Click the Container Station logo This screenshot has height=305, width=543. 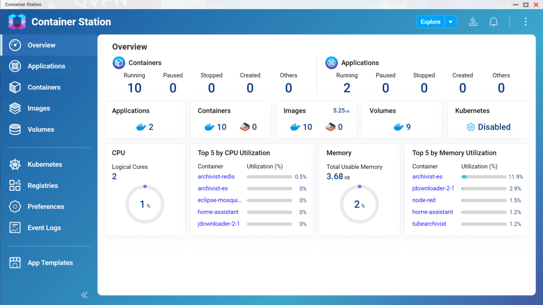[x=17, y=22]
